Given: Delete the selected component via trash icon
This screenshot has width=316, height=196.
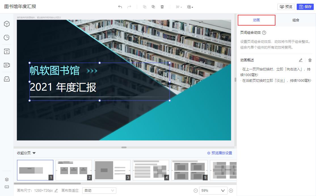Looking at the screenshot, I should pyautogui.click(x=162, y=7).
